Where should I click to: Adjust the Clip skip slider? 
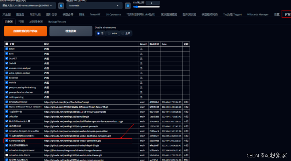[x=146, y=7]
